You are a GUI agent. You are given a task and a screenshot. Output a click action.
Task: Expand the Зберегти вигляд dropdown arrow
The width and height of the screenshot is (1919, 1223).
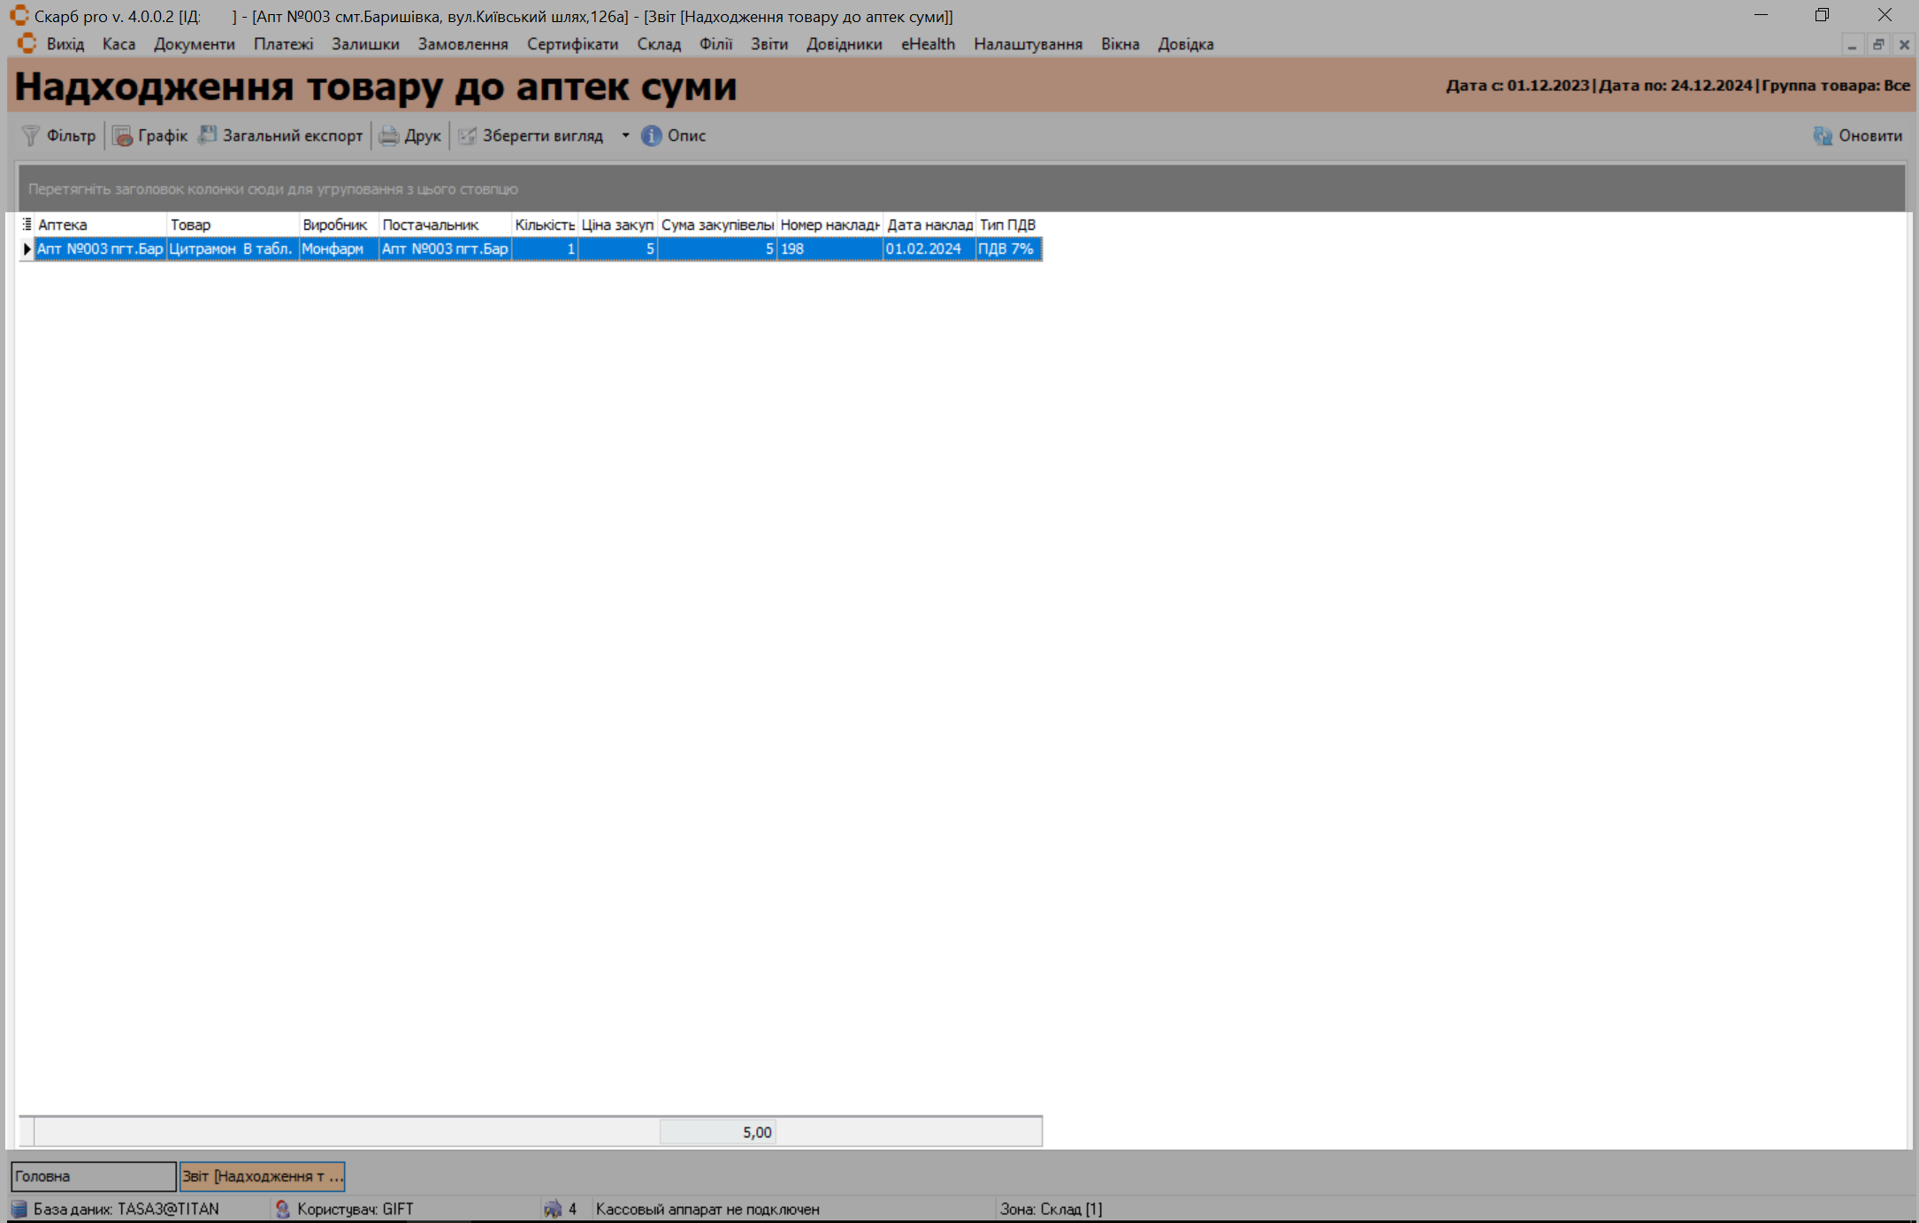pyautogui.click(x=625, y=135)
